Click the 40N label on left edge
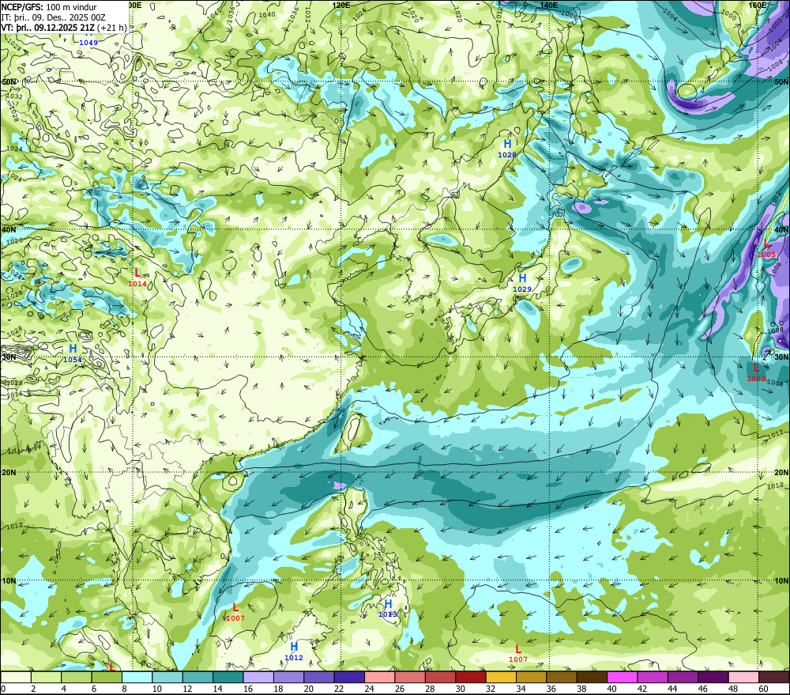 pos(9,229)
